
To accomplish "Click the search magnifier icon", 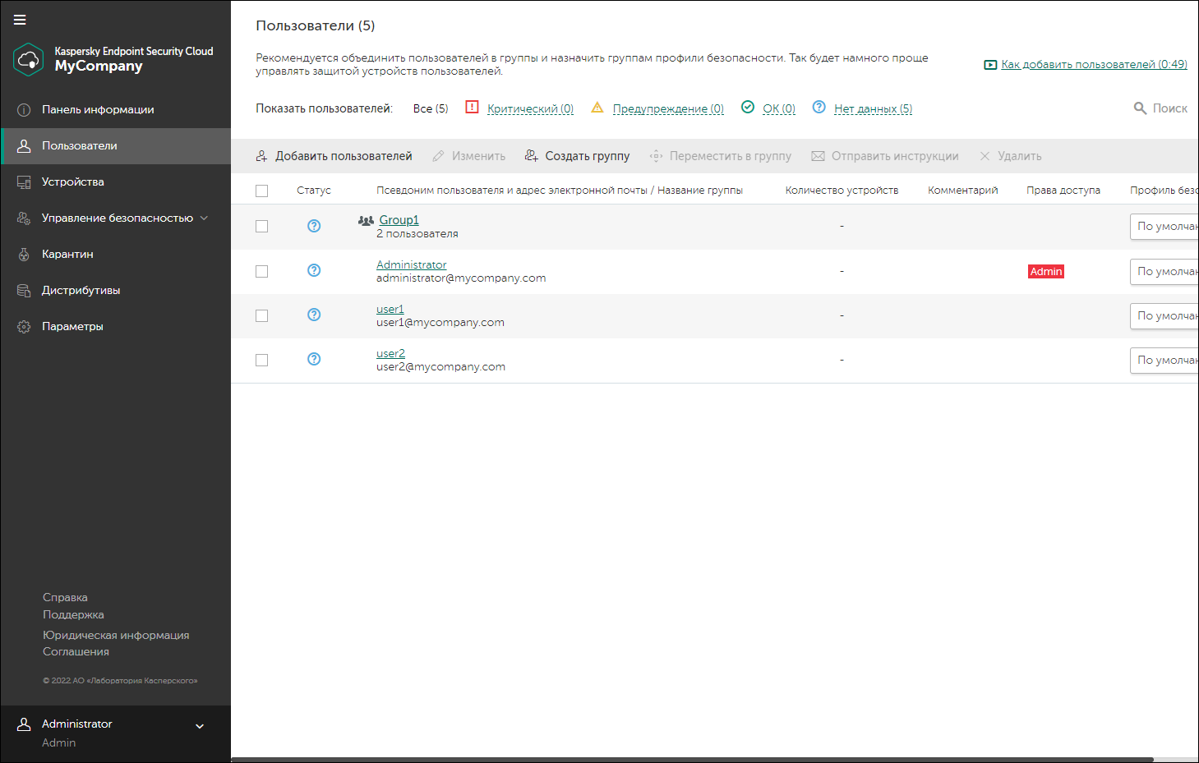I will [1140, 108].
